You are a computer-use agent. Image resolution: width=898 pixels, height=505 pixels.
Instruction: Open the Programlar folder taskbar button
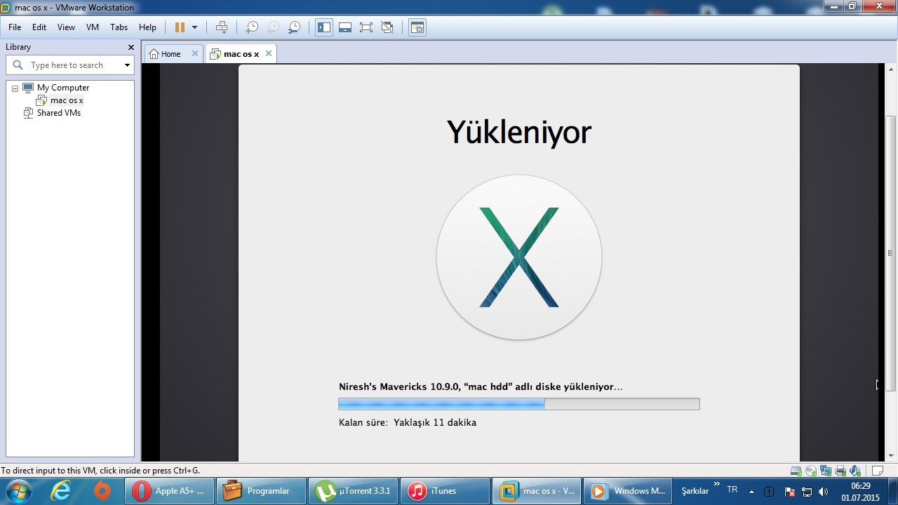pyautogui.click(x=262, y=491)
